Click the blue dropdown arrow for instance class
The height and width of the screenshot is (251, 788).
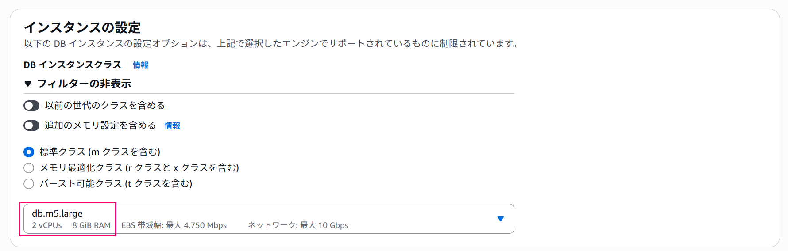click(501, 219)
